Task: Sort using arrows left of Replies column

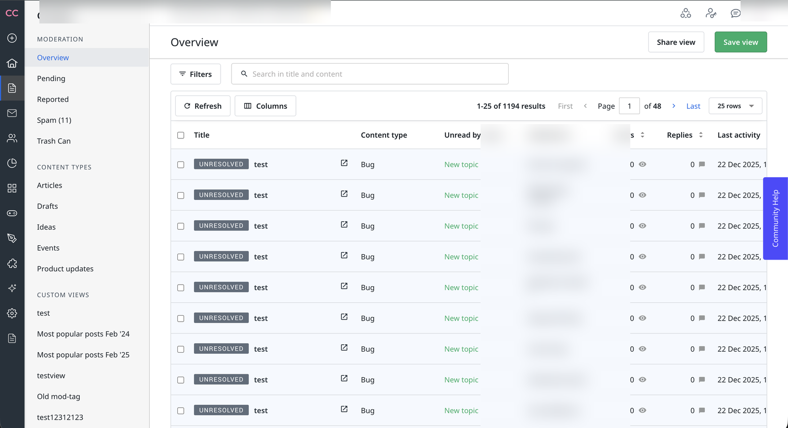Action: 642,135
